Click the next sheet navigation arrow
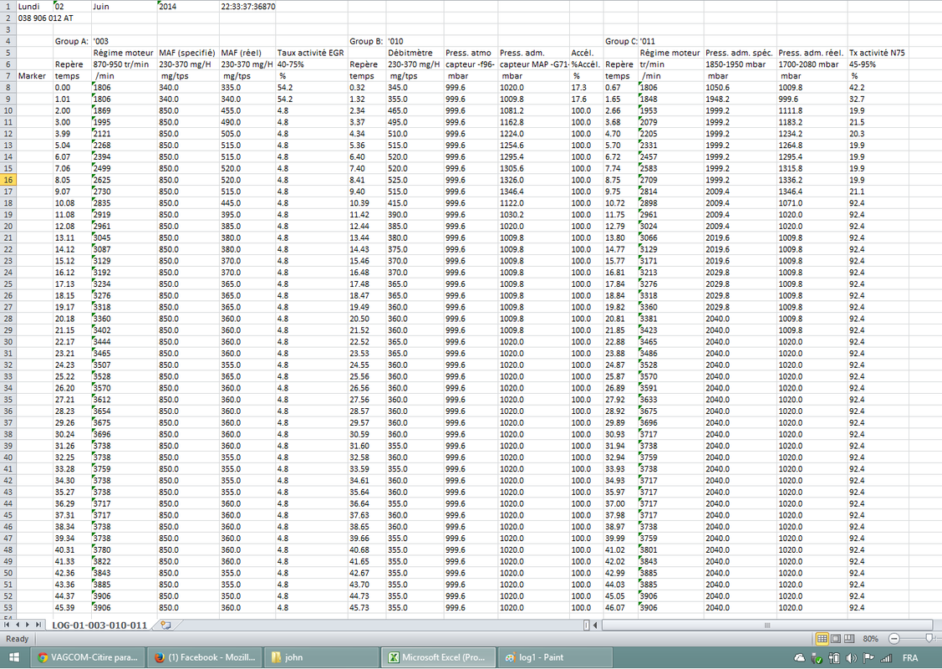The image size is (942, 669). (27, 626)
